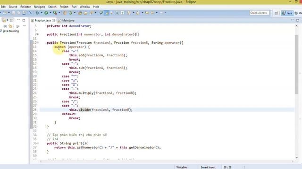Viewport: 302px width, 169px height.
Task: Click the editor scroll down arrow
Action: pos(296,158)
